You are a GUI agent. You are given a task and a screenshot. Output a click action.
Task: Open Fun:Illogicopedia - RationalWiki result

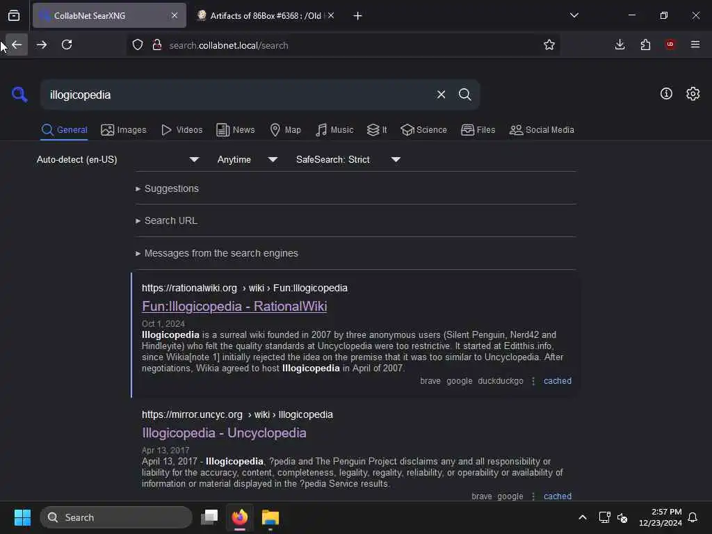(x=234, y=307)
